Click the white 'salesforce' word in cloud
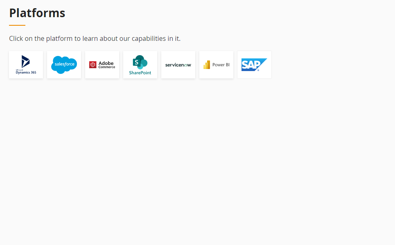The height and width of the screenshot is (245, 395). pos(65,64)
